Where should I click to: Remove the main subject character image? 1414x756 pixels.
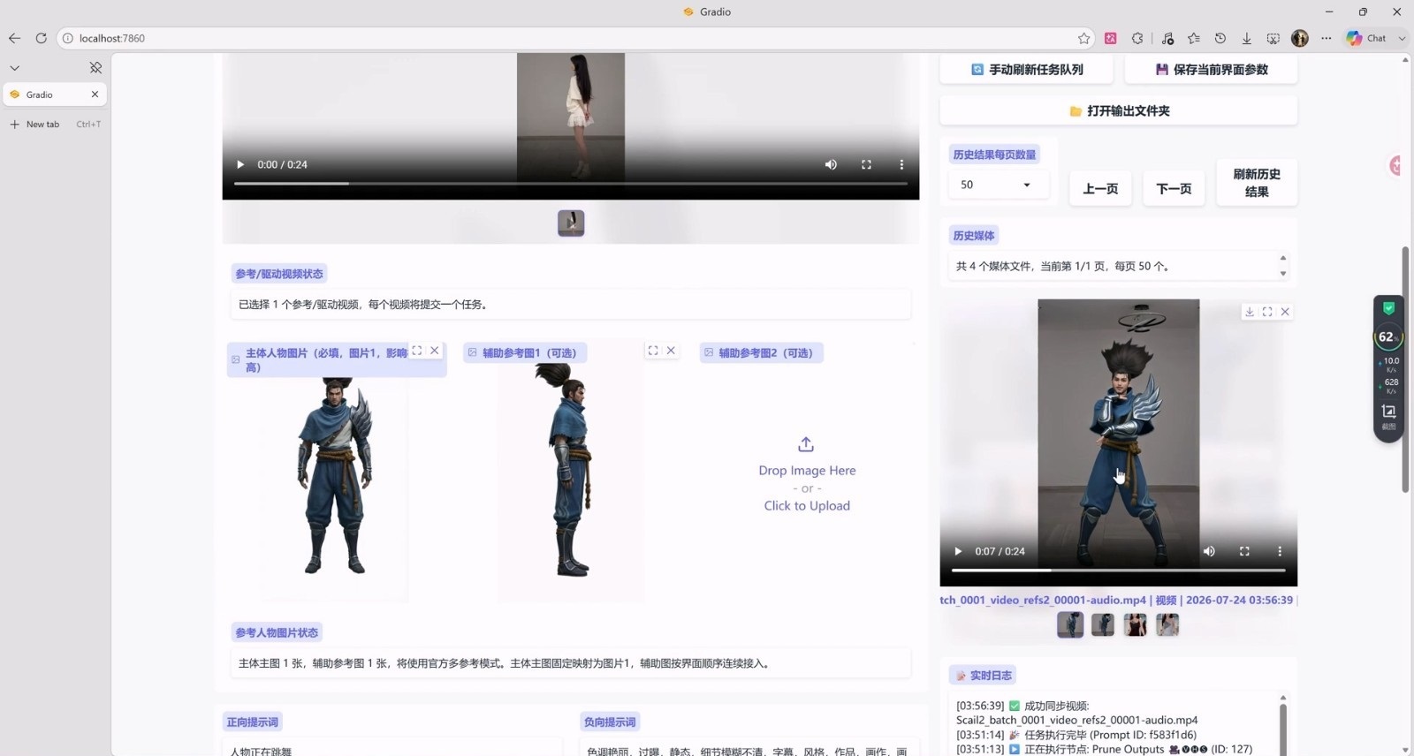click(x=434, y=351)
